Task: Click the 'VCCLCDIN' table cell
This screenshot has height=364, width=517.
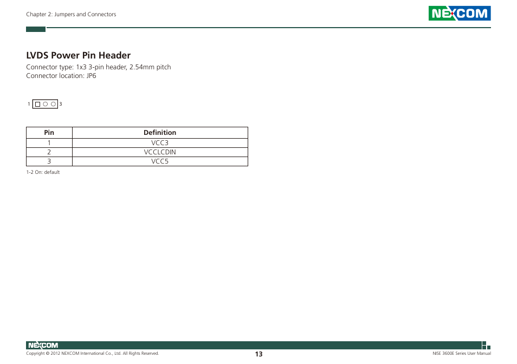Action: 160,152
